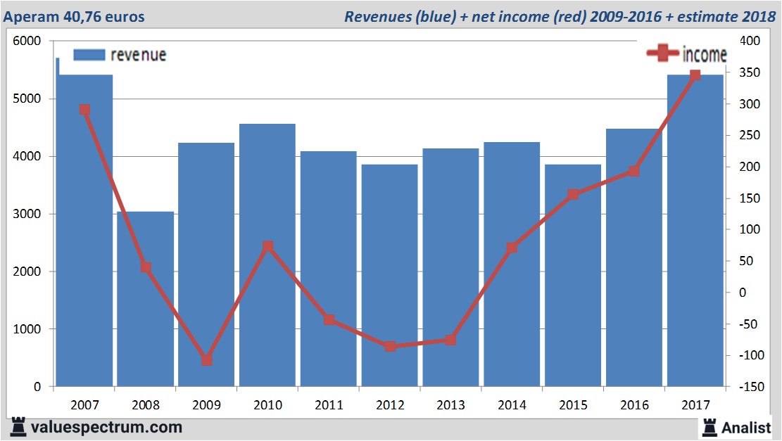Click the 2009 year axis label
This screenshot has height=441, width=782.
pos(206,404)
